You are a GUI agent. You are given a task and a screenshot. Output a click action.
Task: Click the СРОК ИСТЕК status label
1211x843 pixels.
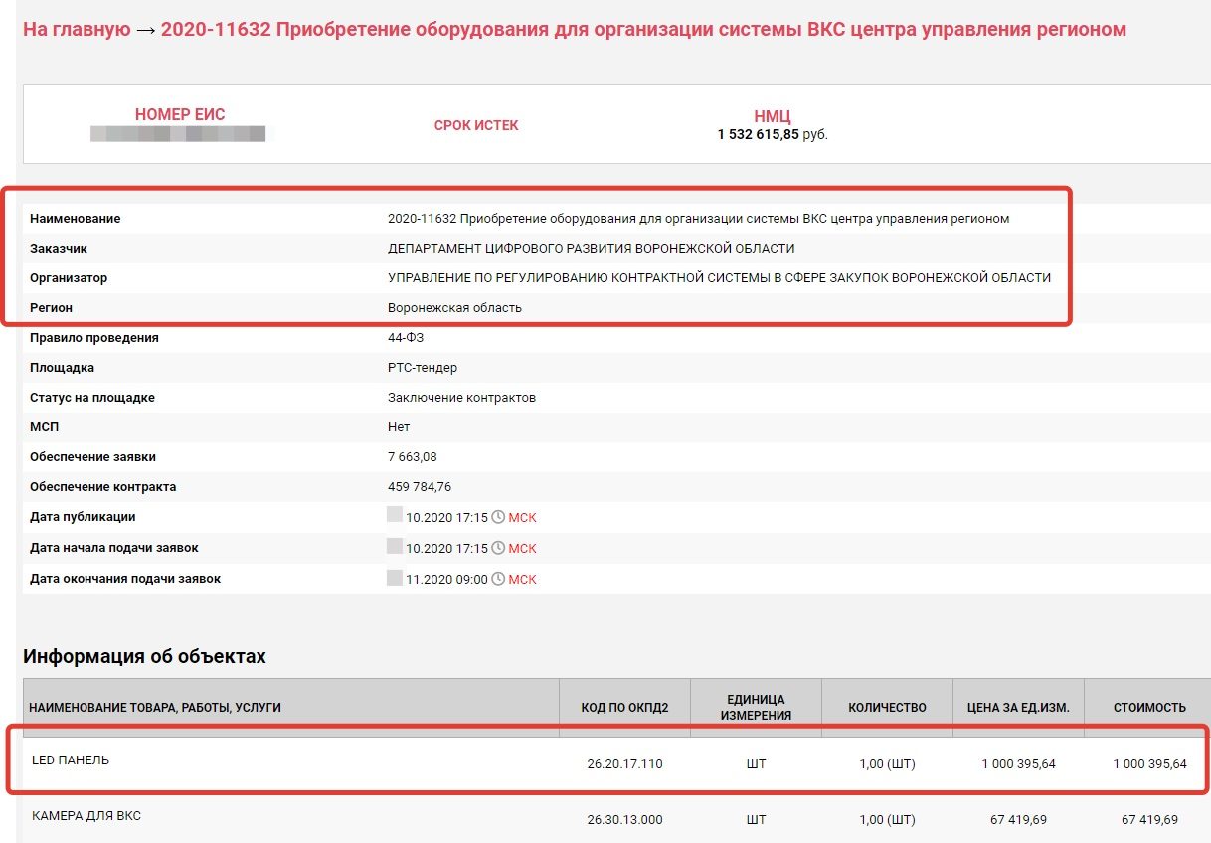point(476,125)
